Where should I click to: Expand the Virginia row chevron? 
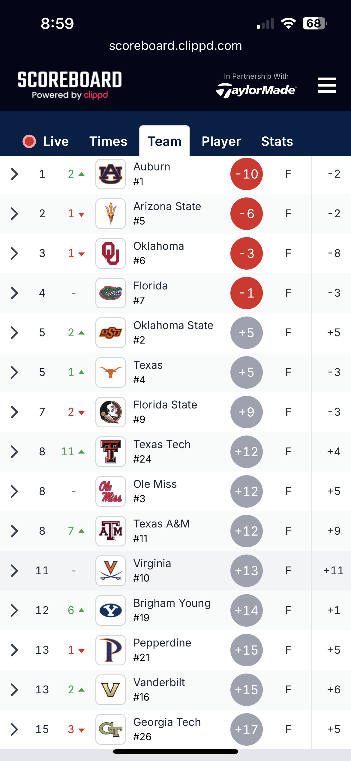coord(14,571)
